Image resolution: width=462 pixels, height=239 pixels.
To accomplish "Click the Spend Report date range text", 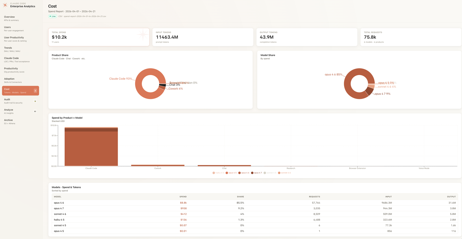I will coord(72,12).
